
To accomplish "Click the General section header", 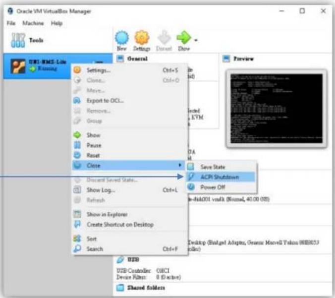I will click(x=137, y=59).
